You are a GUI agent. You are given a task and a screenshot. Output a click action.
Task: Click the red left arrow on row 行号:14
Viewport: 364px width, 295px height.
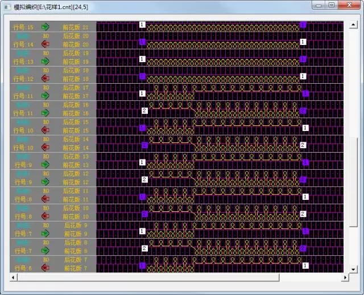(45, 44)
